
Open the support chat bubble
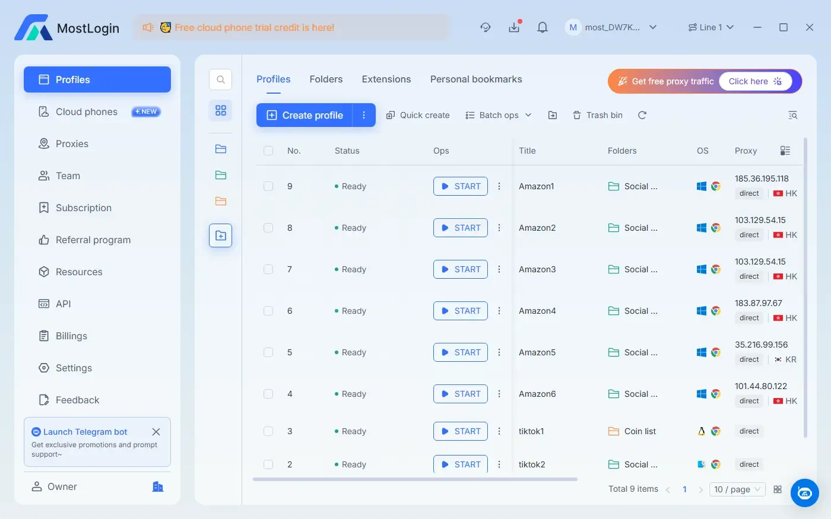[804, 493]
